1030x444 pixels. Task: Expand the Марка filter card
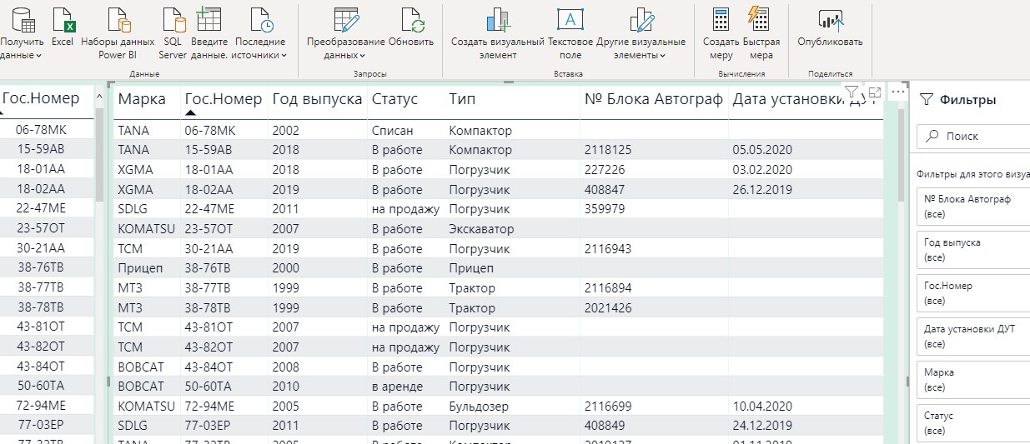[973, 380]
